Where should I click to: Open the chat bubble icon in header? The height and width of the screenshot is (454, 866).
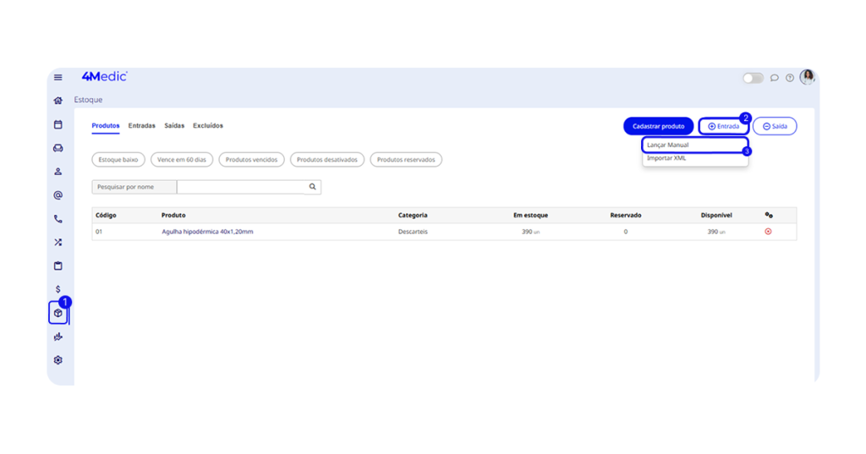pyautogui.click(x=775, y=78)
